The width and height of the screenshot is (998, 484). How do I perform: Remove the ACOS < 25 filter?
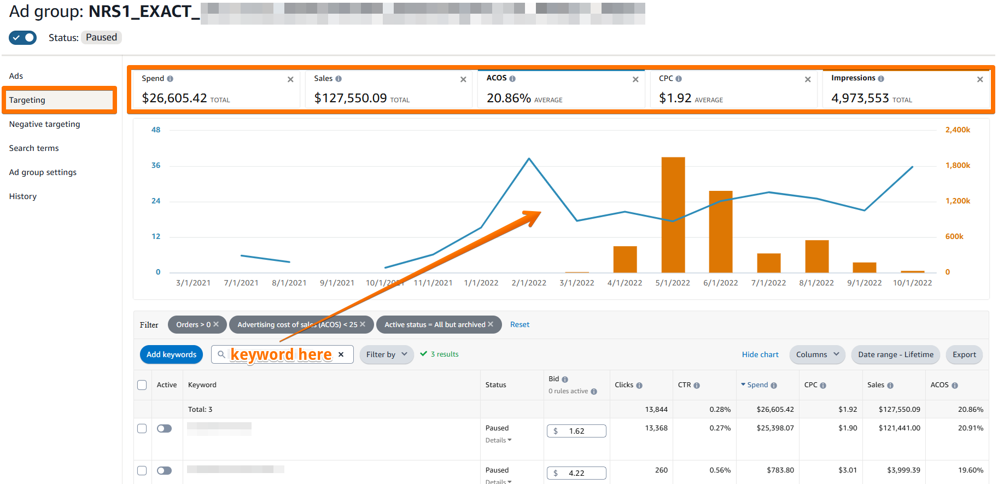(x=363, y=324)
